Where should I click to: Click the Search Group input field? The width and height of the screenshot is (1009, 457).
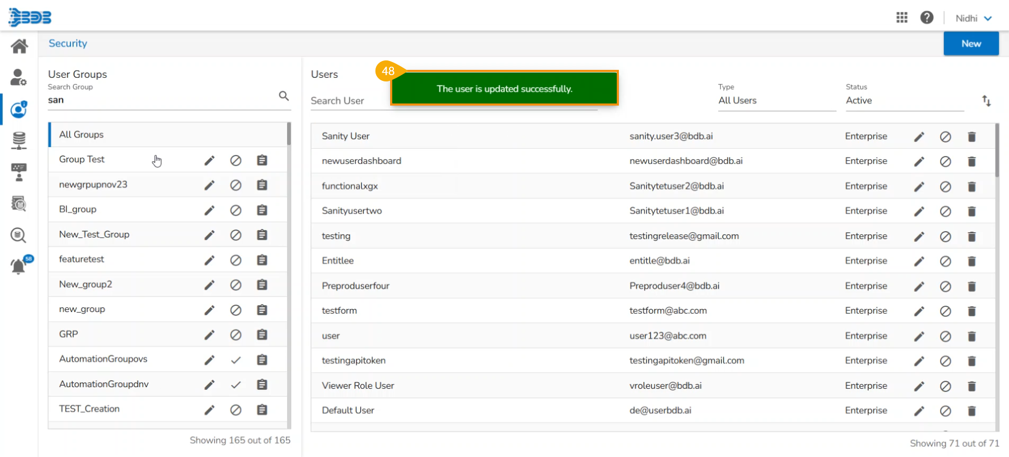point(160,100)
